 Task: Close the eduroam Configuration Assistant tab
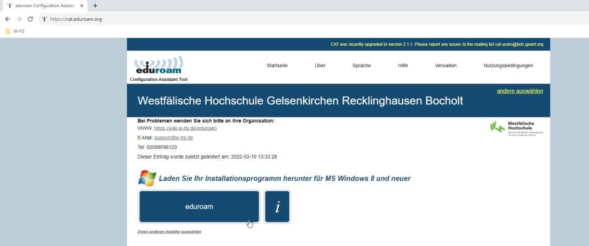tap(82, 6)
